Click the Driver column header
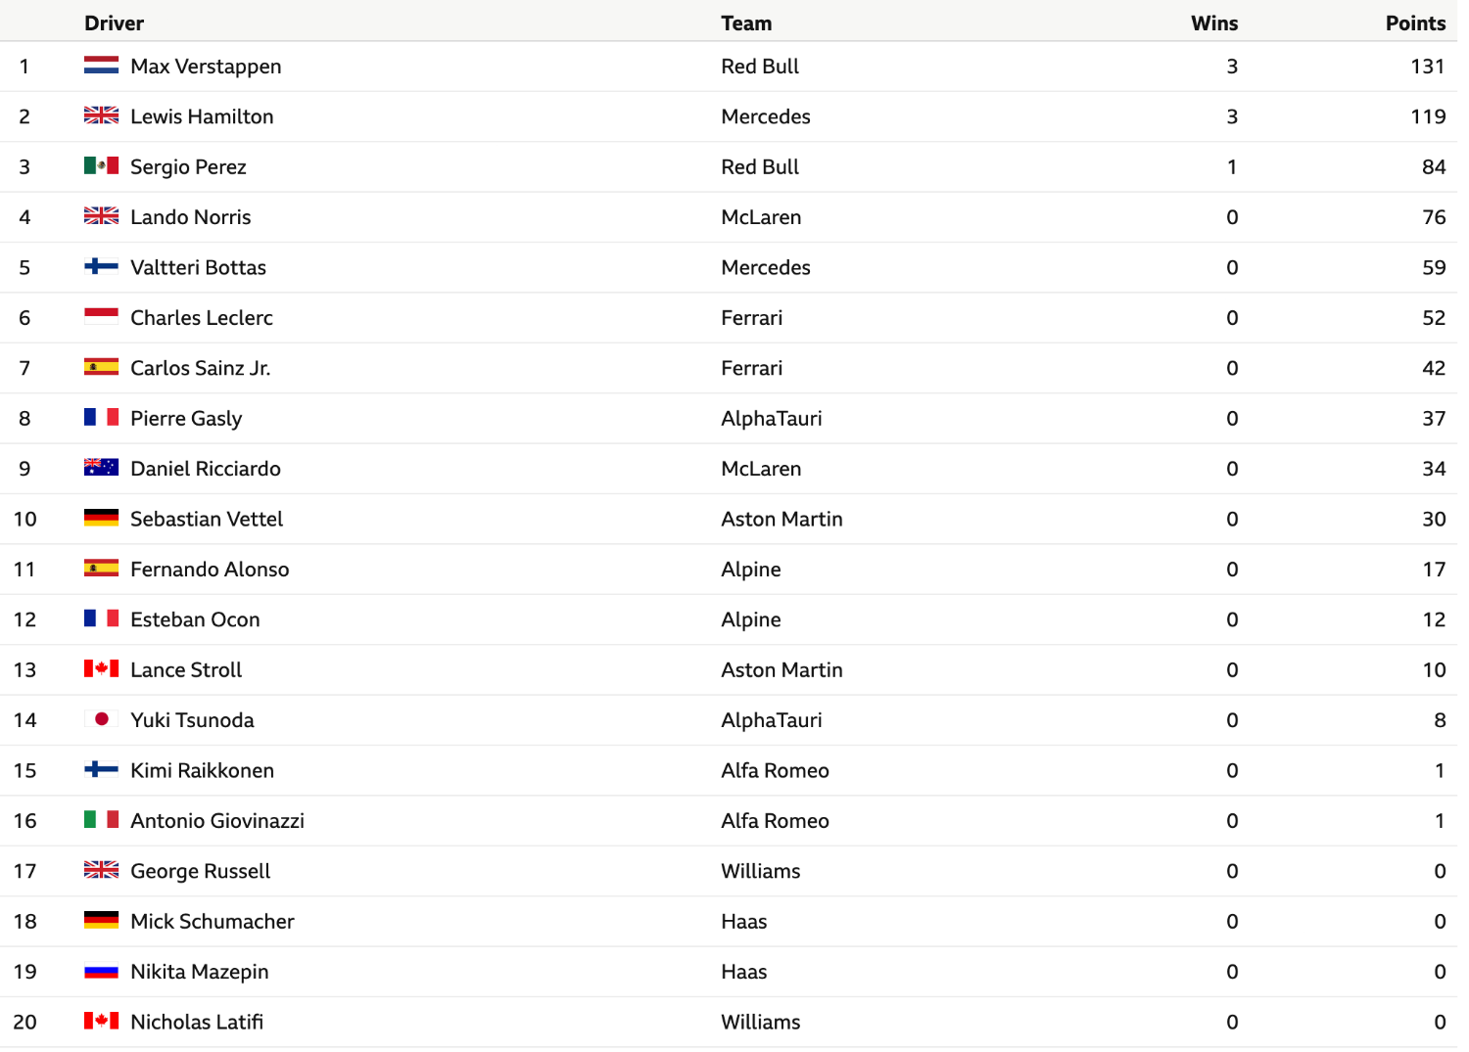Viewport: 1469px width, 1052px height. point(114,23)
